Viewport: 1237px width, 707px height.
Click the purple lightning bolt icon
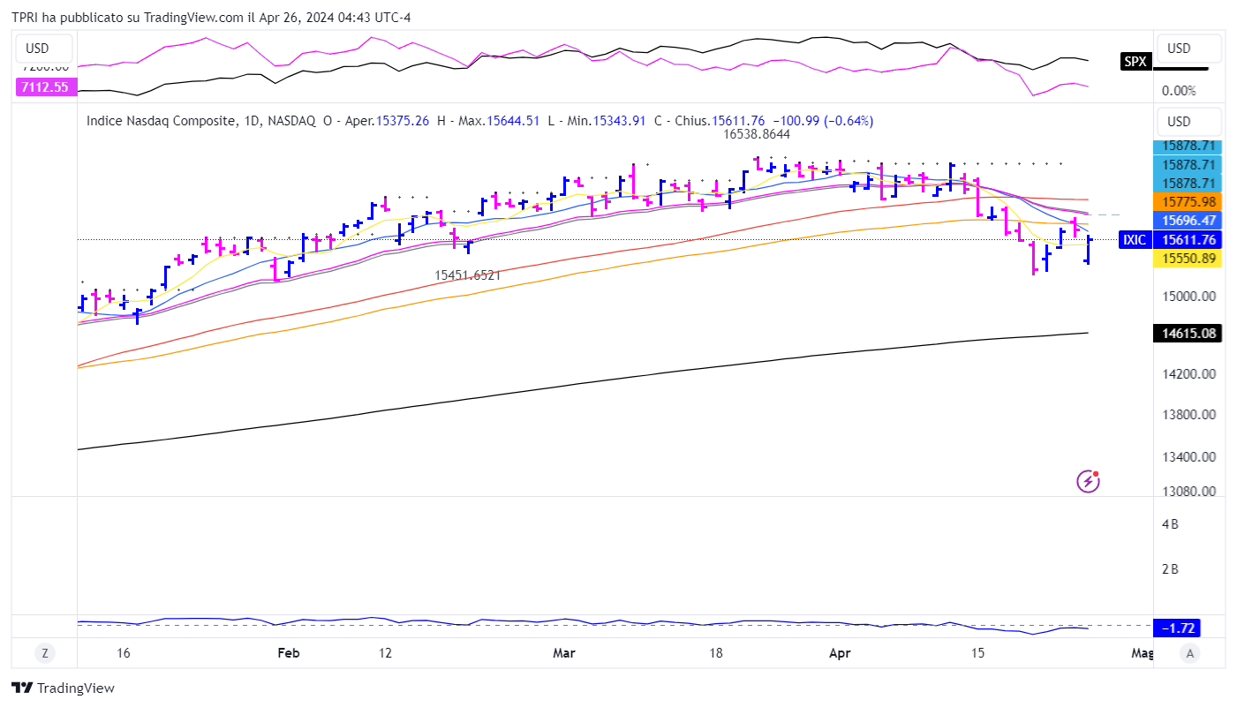click(1088, 481)
